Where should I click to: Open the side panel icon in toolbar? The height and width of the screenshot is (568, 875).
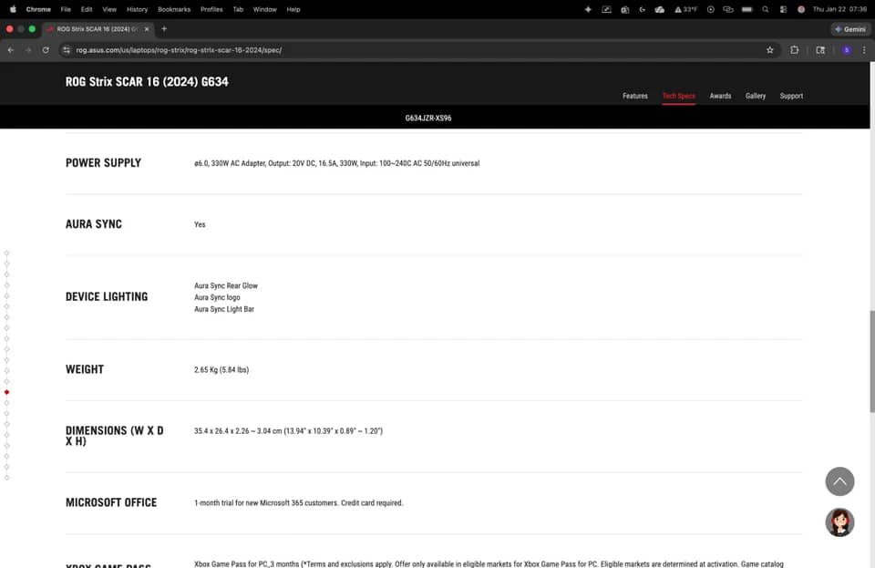(x=820, y=50)
